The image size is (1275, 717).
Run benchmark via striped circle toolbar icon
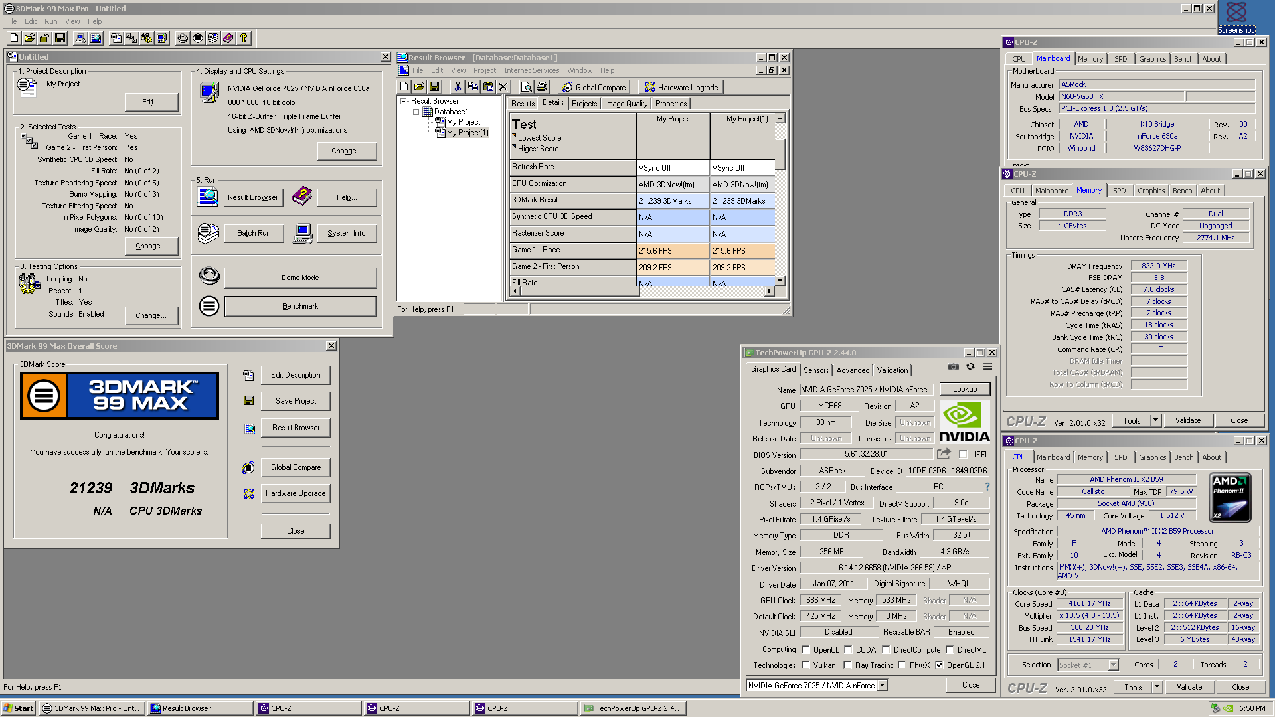[x=198, y=39]
